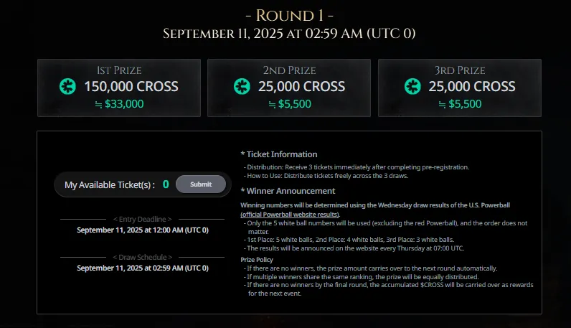Select the 3rd Prize card
This screenshot has width=571, height=328.
coord(459,88)
